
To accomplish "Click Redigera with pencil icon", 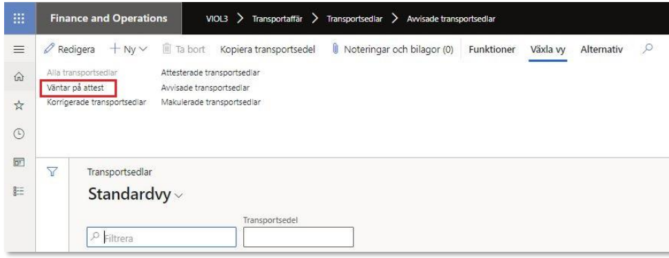I will pos(70,50).
